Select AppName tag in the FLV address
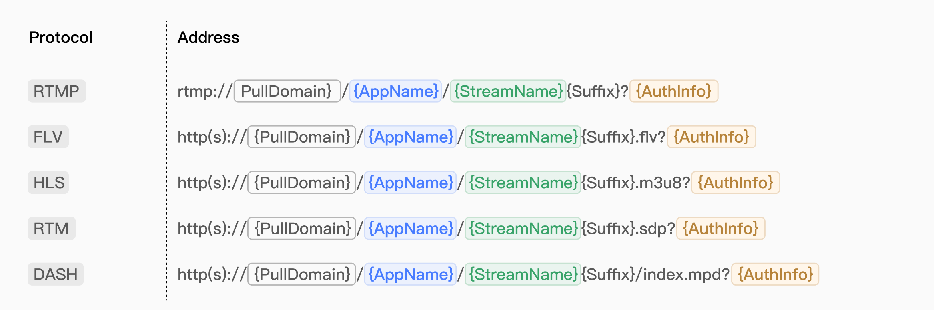Screen dimensions: 934x310 (x=410, y=137)
